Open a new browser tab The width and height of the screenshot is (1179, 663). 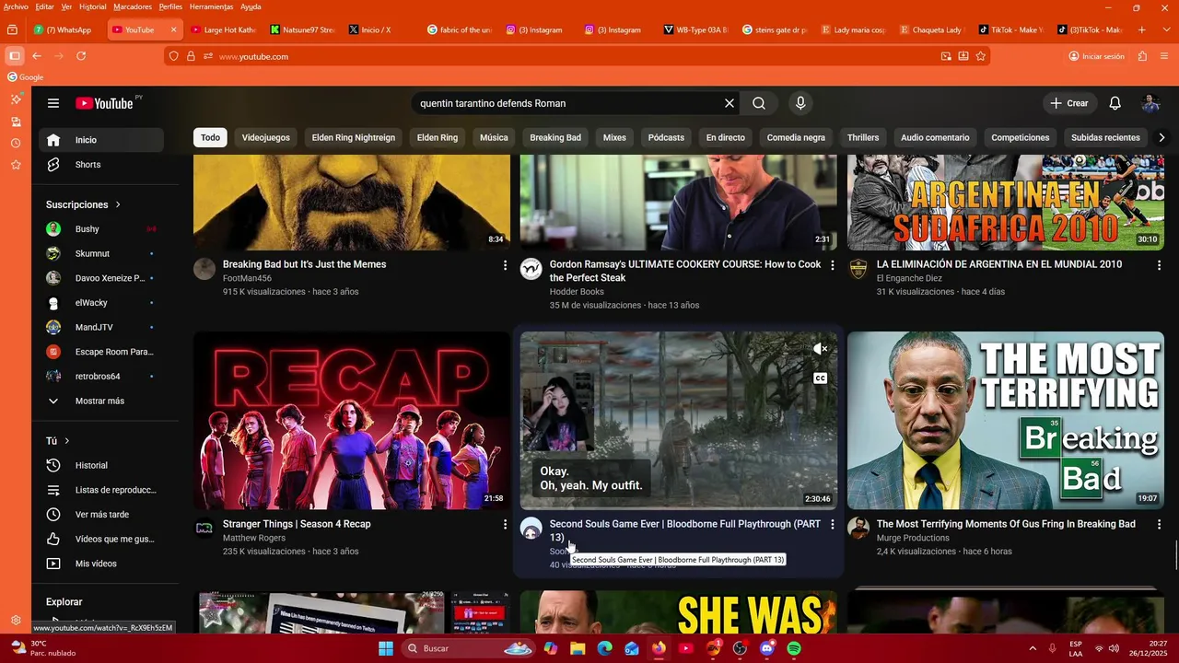coord(1142,29)
